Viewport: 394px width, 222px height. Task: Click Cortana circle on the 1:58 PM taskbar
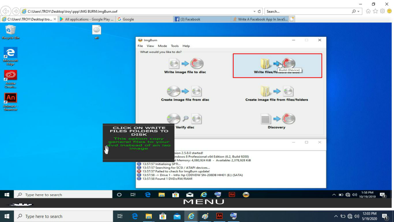coord(119,195)
